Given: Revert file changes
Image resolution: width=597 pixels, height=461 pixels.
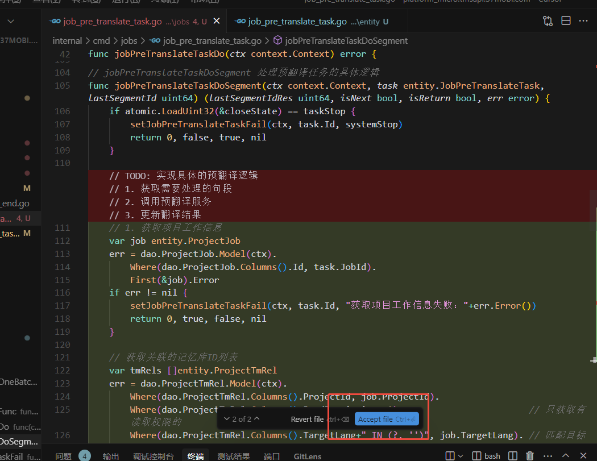Looking at the screenshot, I should [307, 419].
